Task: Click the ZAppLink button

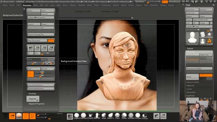Action: [x=33, y=99]
